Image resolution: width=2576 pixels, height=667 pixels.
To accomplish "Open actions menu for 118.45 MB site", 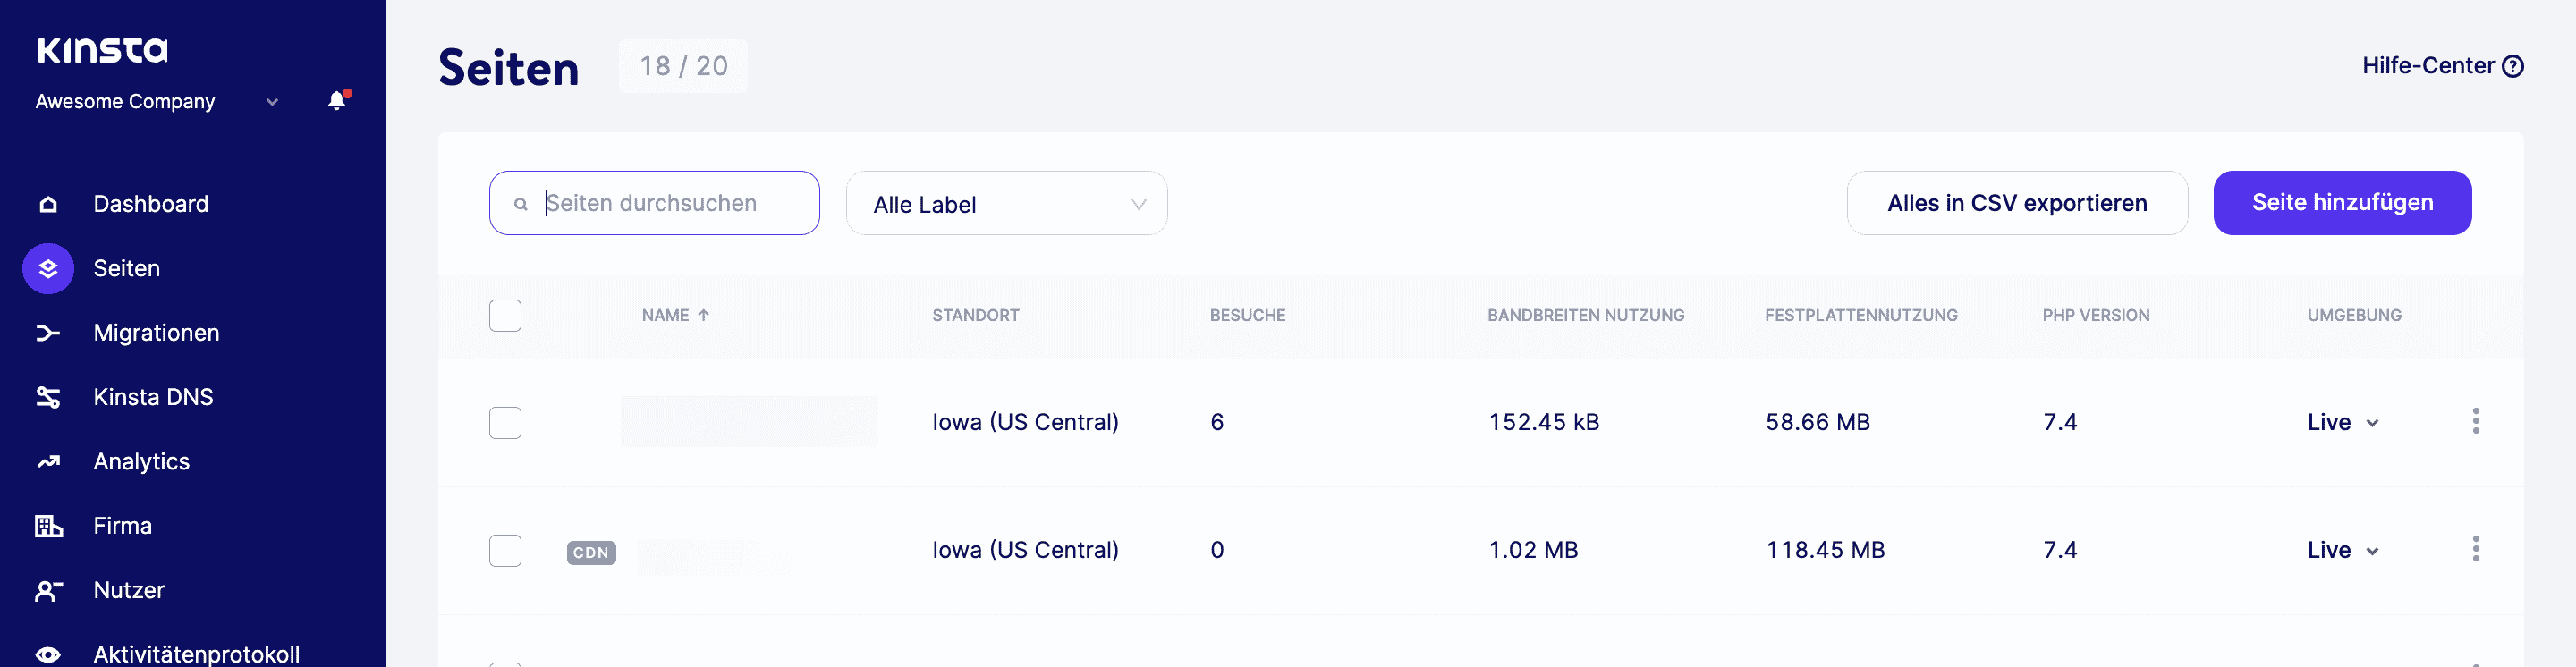I will pyautogui.click(x=2475, y=549).
